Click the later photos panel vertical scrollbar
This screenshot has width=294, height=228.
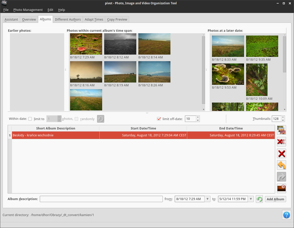pyautogui.click(x=284, y=54)
